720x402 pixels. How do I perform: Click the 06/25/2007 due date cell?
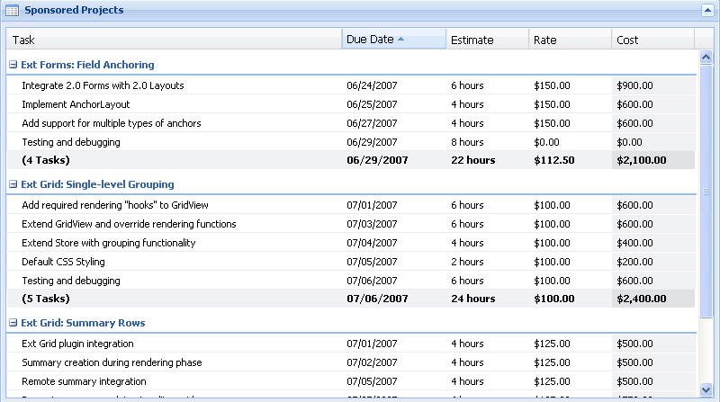(372, 104)
